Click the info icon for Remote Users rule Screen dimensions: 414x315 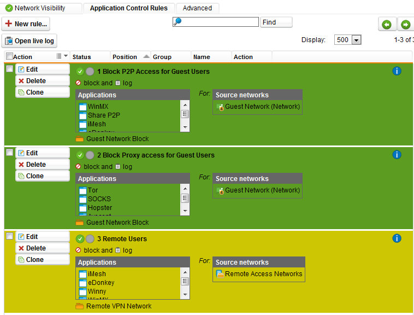(397, 238)
